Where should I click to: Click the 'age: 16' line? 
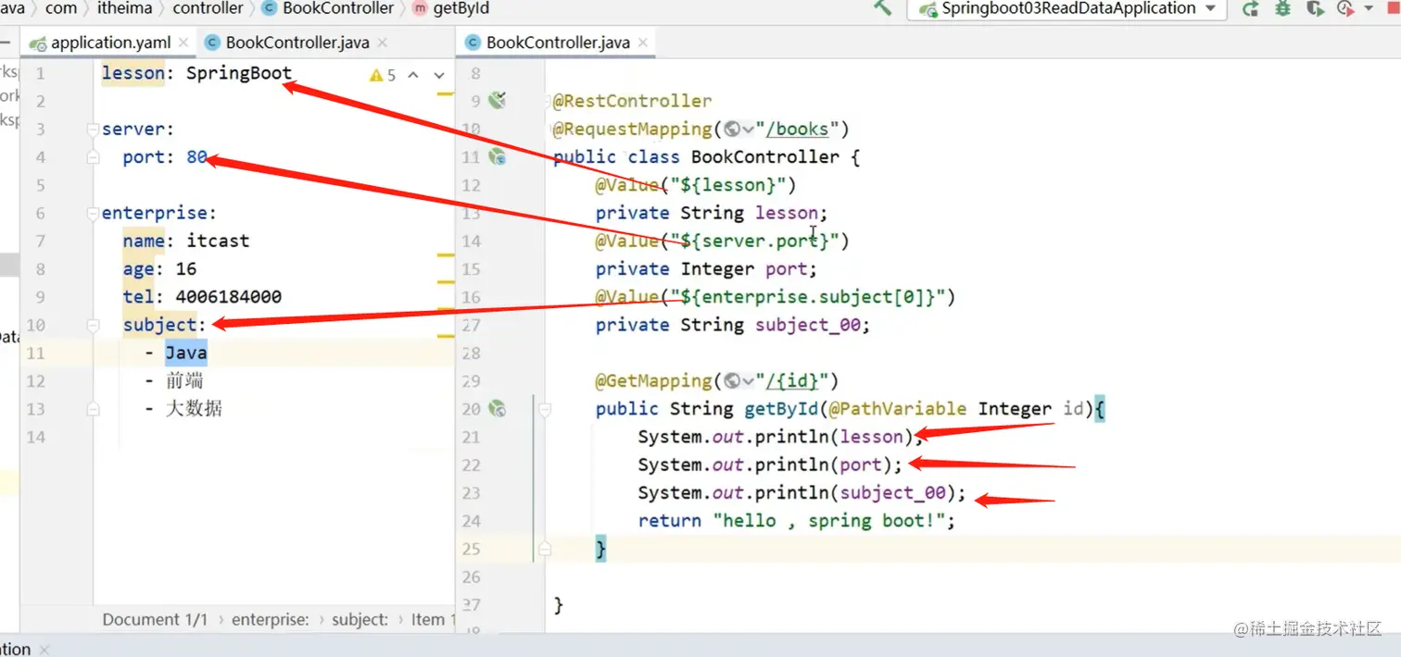(159, 269)
